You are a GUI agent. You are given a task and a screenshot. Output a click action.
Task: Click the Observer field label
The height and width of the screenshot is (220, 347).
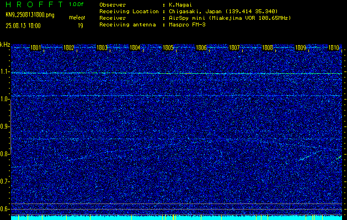(113, 5)
